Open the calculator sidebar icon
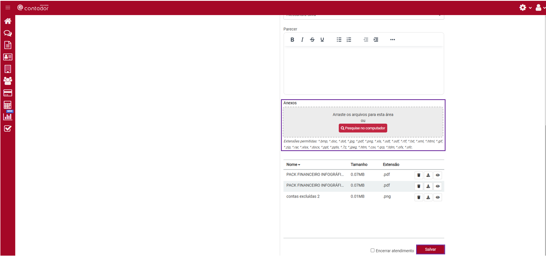This screenshot has height=256, width=546. [7, 105]
